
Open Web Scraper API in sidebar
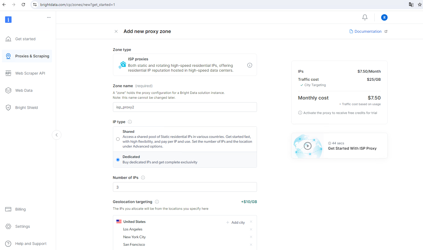(30, 73)
